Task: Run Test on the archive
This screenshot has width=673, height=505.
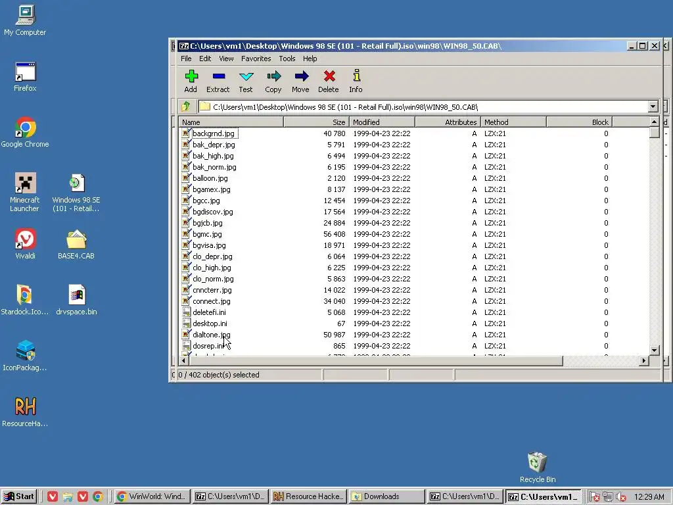Action: click(x=246, y=81)
